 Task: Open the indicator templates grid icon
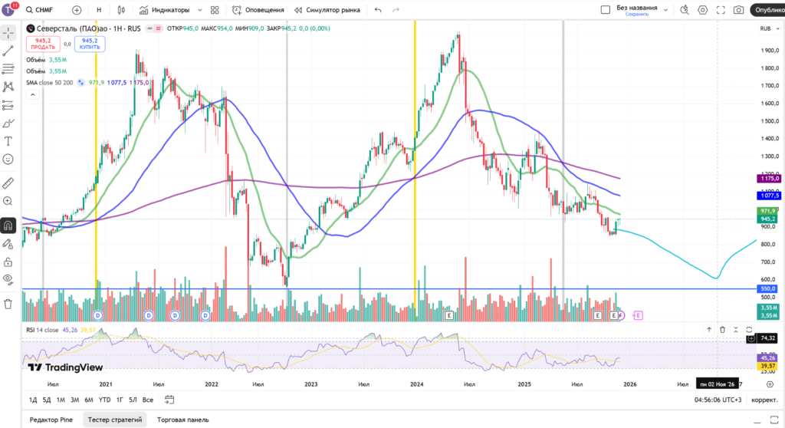[x=215, y=10]
